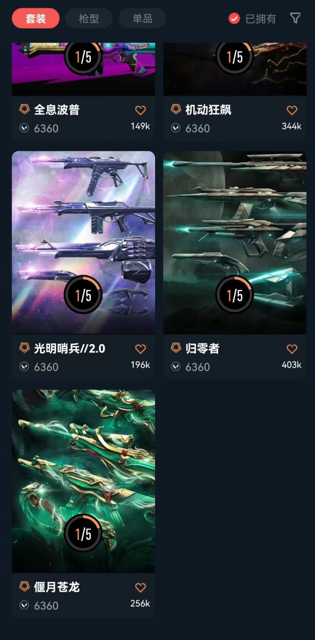The width and height of the screenshot is (315, 640).
Task: Favorite the 全息波普 bundle with heart icon
Action: [x=140, y=110]
